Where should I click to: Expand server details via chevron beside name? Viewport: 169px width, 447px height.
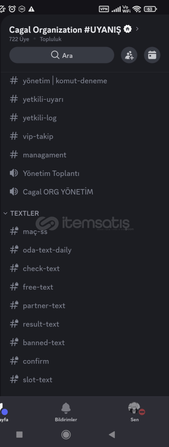[138, 29]
